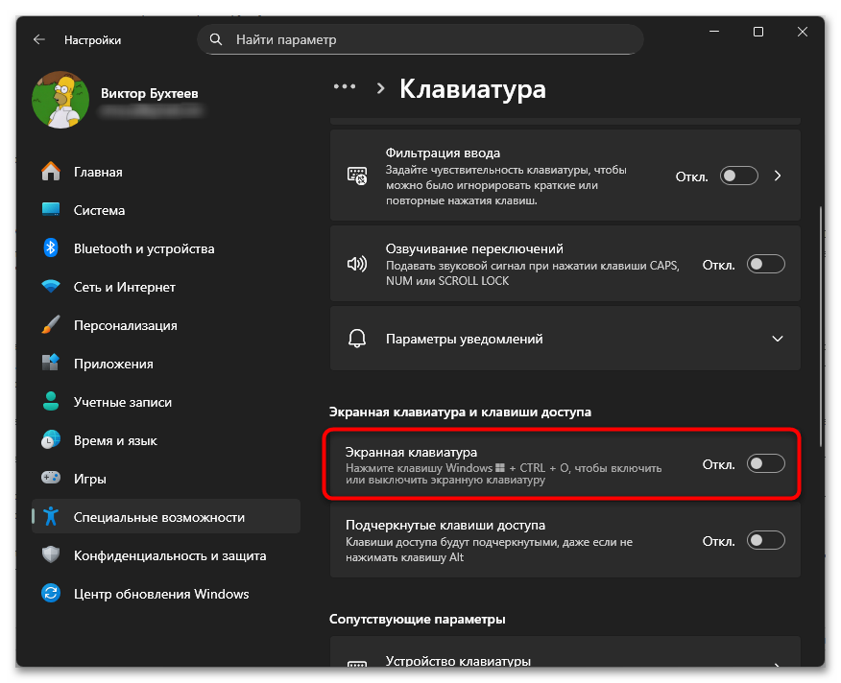
Task: Click the keyboard icon of Устройство клавиатуры
Action: pyautogui.click(x=357, y=664)
